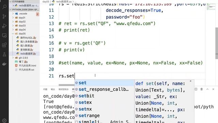The width and height of the screenshot is (218, 123).
Task: Click the kill terminal trash icon
Action: click(201, 89)
